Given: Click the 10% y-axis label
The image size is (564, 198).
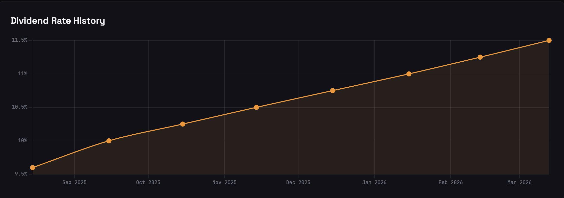Looking at the screenshot, I should point(22,141).
